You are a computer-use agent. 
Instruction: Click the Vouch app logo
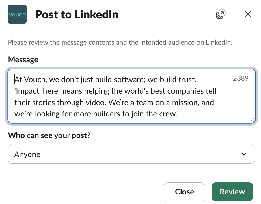click(17, 14)
